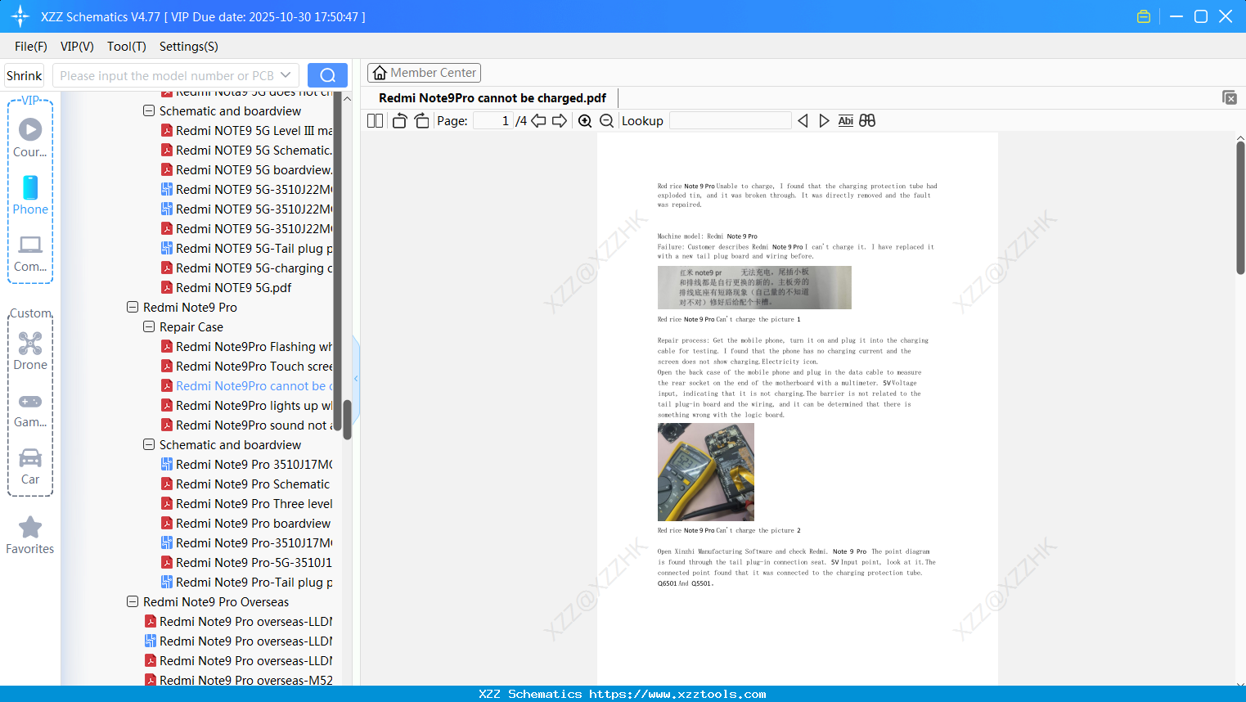Click the tree panel collapse handle
The height and width of the screenshot is (702, 1246).
tap(356, 378)
